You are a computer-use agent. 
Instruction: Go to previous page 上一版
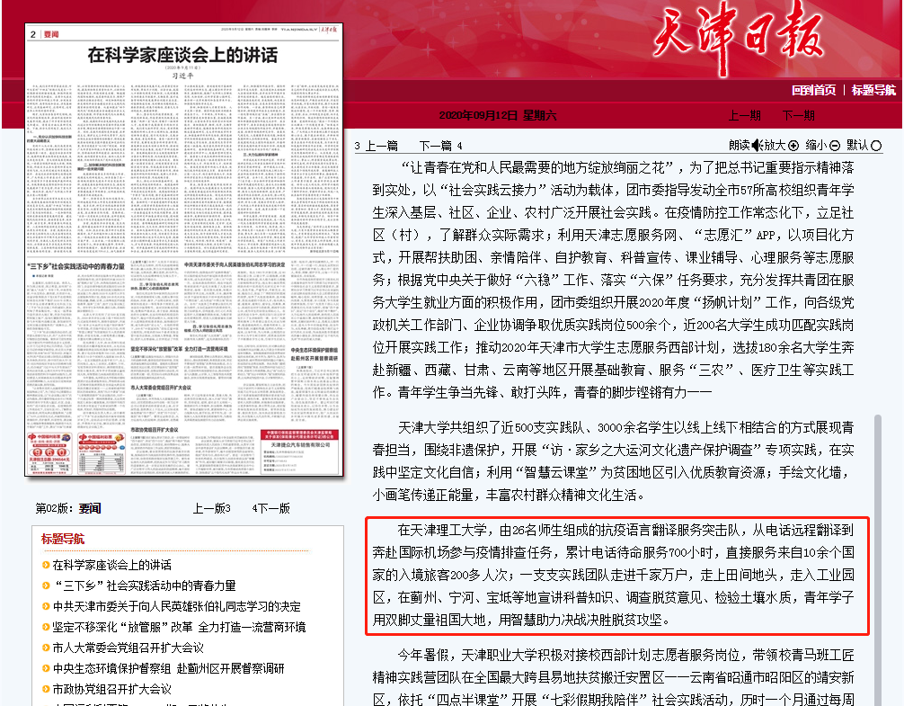pos(211,508)
